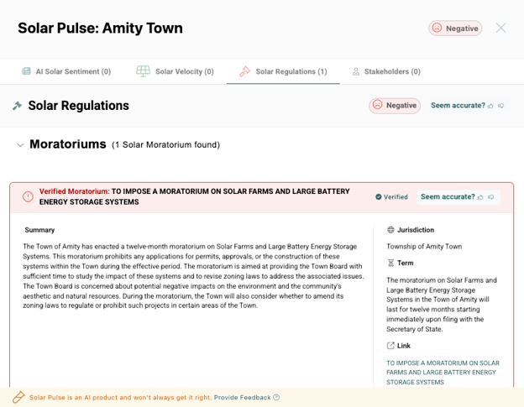
Task: Click the Verified checkmark badge
Action: coord(391,197)
